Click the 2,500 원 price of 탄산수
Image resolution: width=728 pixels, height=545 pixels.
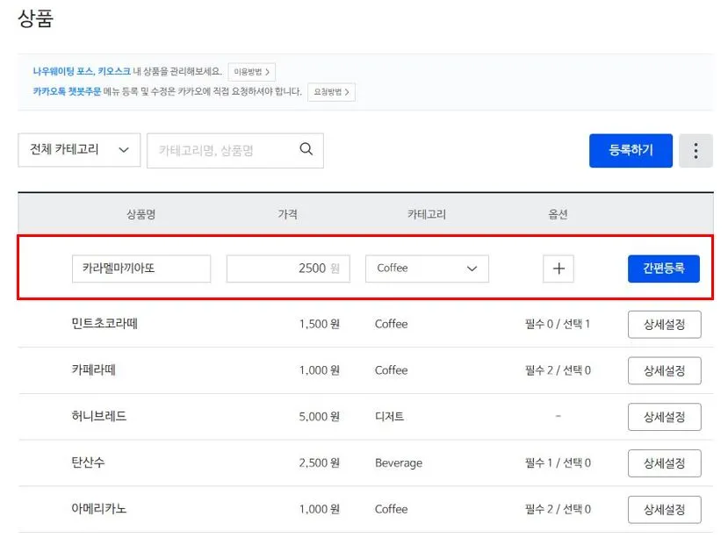(320, 463)
